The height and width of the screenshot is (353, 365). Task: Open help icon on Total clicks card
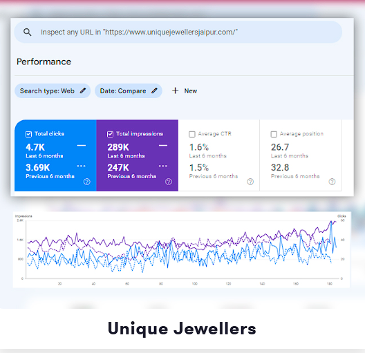(x=87, y=182)
